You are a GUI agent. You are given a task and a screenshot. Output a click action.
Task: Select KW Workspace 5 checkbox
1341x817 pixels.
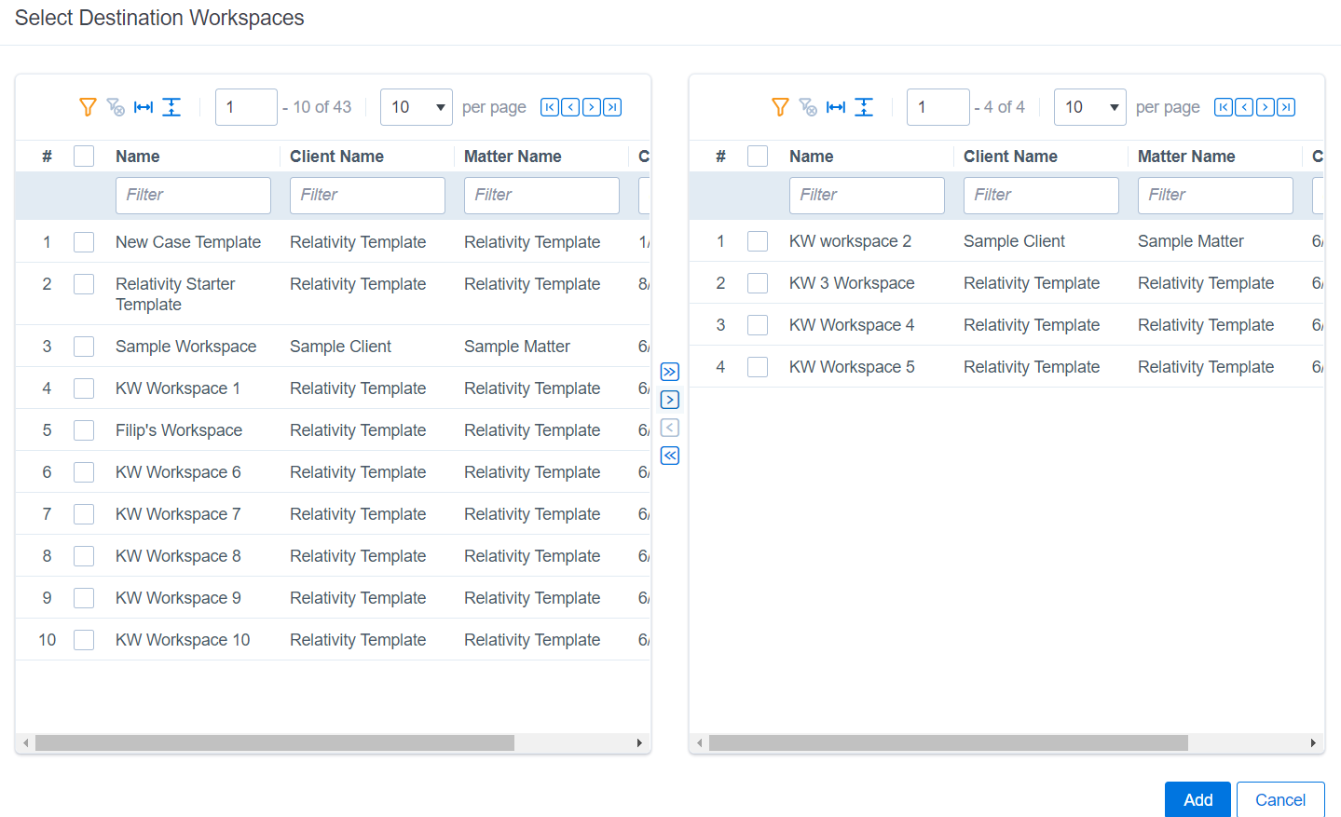(758, 367)
